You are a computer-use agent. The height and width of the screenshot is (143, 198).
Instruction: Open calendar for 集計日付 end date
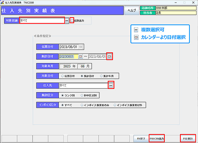point(109,56)
